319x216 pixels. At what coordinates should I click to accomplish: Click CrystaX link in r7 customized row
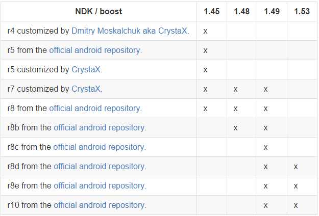(x=87, y=89)
